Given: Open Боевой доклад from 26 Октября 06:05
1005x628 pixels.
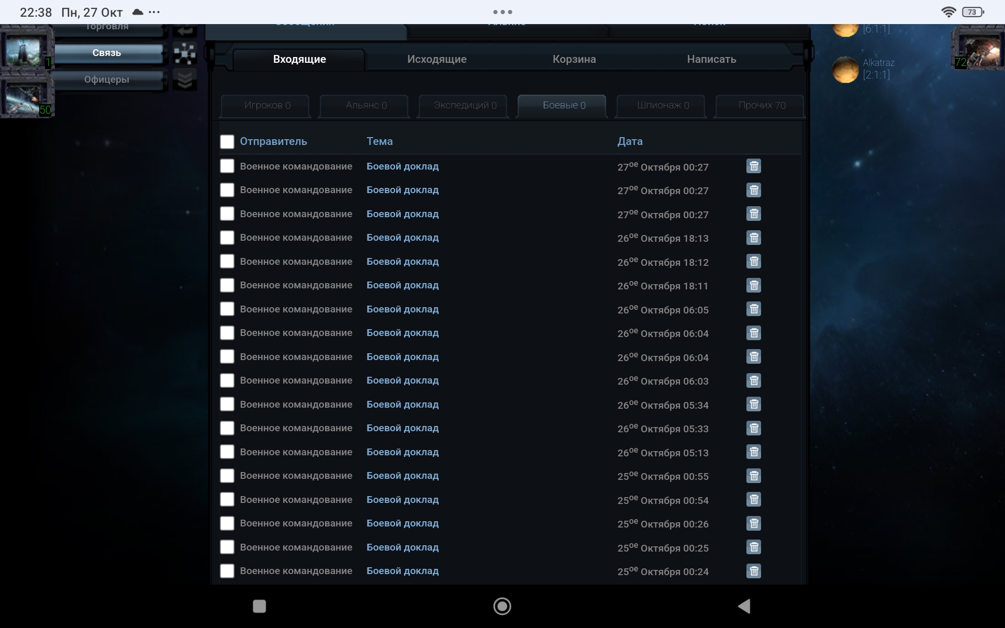Looking at the screenshot, I should pyautogui.click(x=402, y=309).
